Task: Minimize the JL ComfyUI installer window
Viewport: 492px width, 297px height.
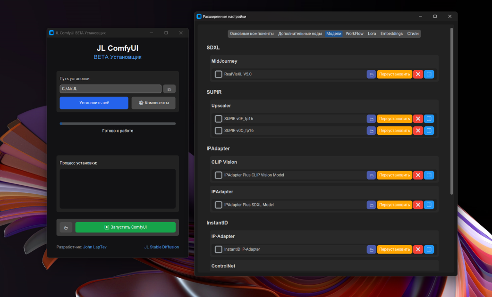Action: (152, 33)
